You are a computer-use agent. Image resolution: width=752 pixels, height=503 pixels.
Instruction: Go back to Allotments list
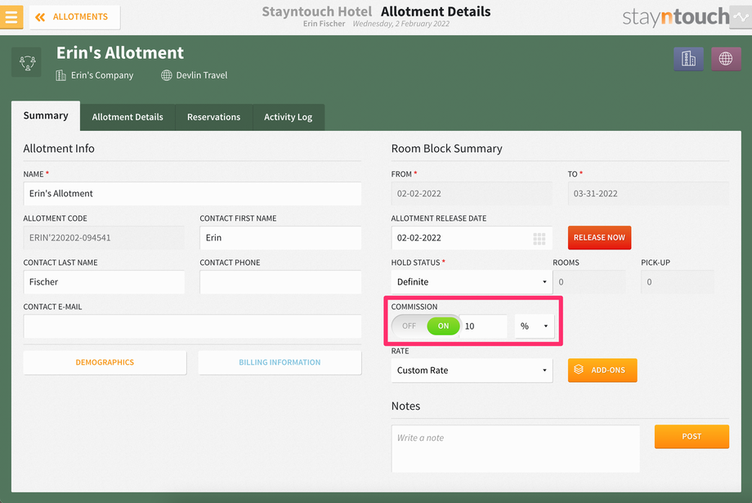tap(74, 17)
